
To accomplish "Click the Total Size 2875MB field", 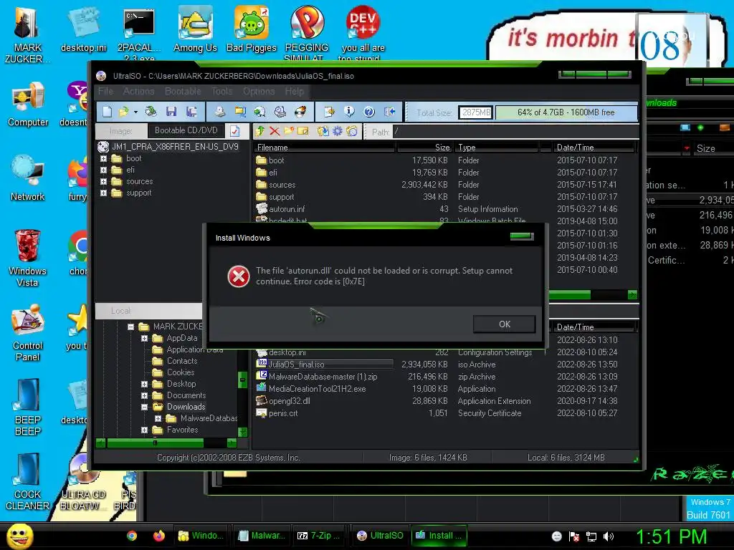I will 475,112.
